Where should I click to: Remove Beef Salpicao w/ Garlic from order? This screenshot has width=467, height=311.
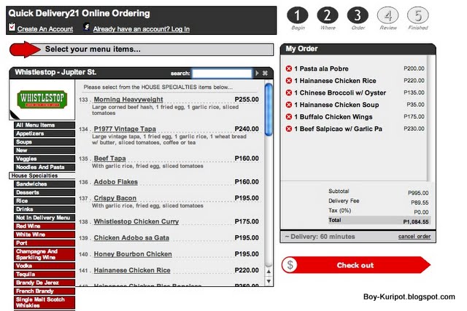pos(289,129)
